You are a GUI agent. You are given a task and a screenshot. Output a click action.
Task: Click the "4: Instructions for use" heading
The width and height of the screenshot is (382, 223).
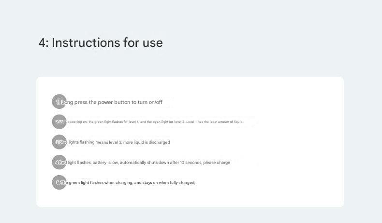click(101, 43)
